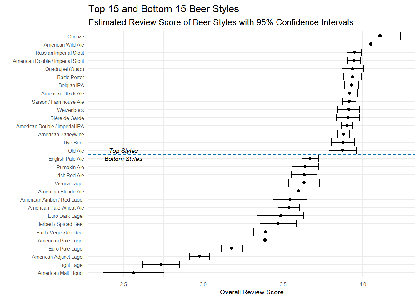Select the Light Lager data point
This screenshot has height=300, width=420.
(x=161, y=265)
